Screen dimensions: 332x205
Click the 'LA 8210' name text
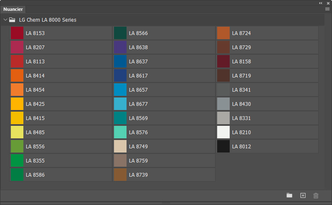point(241,132)
